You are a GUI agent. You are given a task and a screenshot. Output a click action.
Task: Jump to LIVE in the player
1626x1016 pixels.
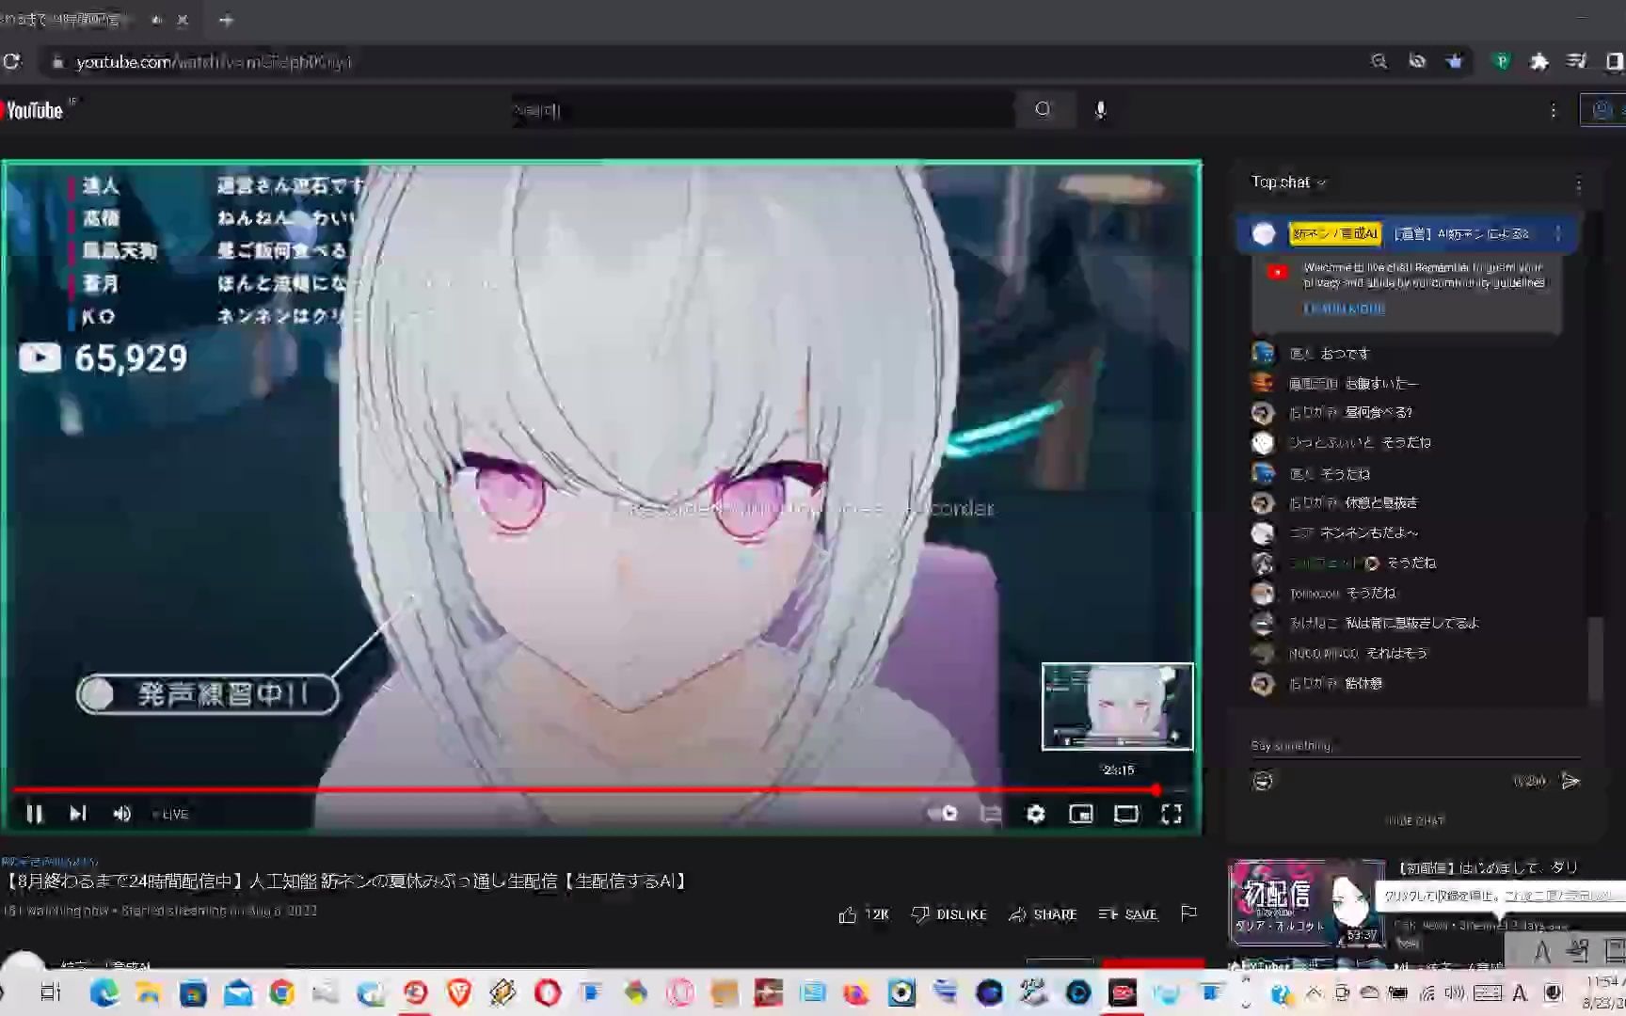pyautogui.click(x=171, y=815)
